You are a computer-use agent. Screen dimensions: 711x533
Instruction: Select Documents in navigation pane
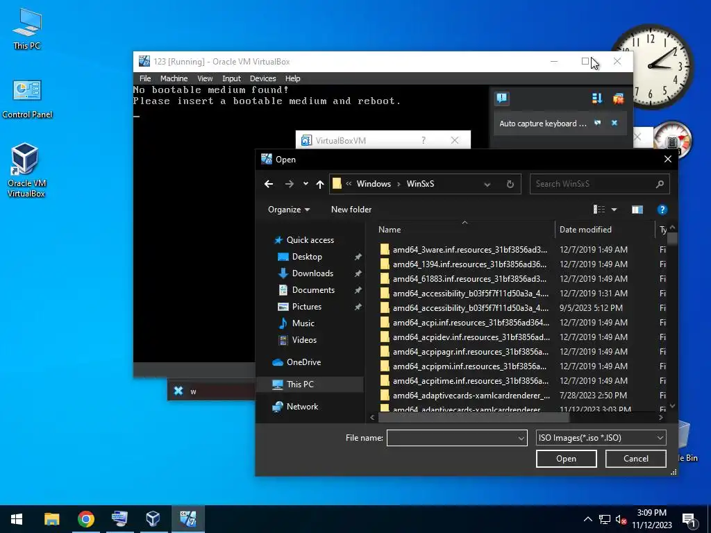pos(313,290)
